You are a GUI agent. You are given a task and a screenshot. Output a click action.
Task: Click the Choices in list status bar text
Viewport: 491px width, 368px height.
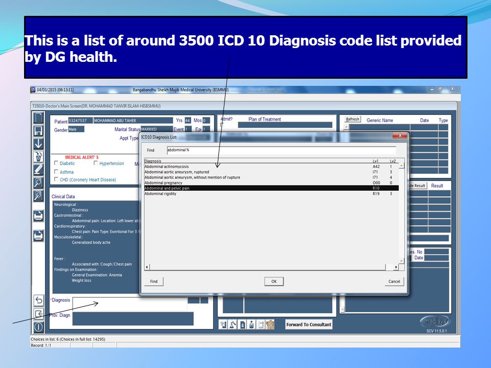point(68,339)
